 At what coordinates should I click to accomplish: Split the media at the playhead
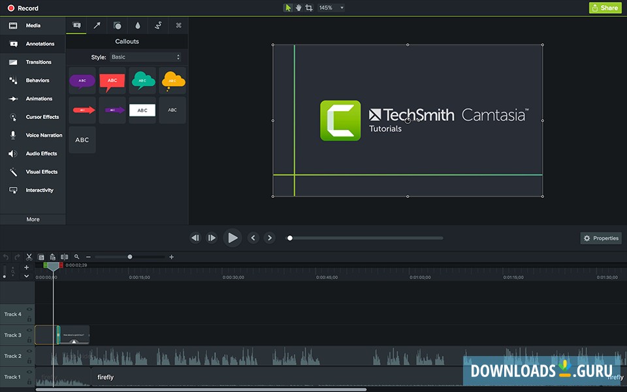point(64,257)
